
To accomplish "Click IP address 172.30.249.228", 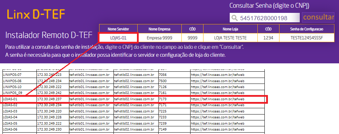I will 49,117.
